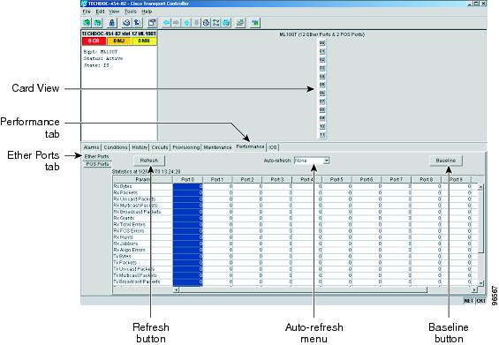The height and width of the screenshot is (345, 499).
Task: Click the open new window toolbar icon
Action: [x=152, y=23]
